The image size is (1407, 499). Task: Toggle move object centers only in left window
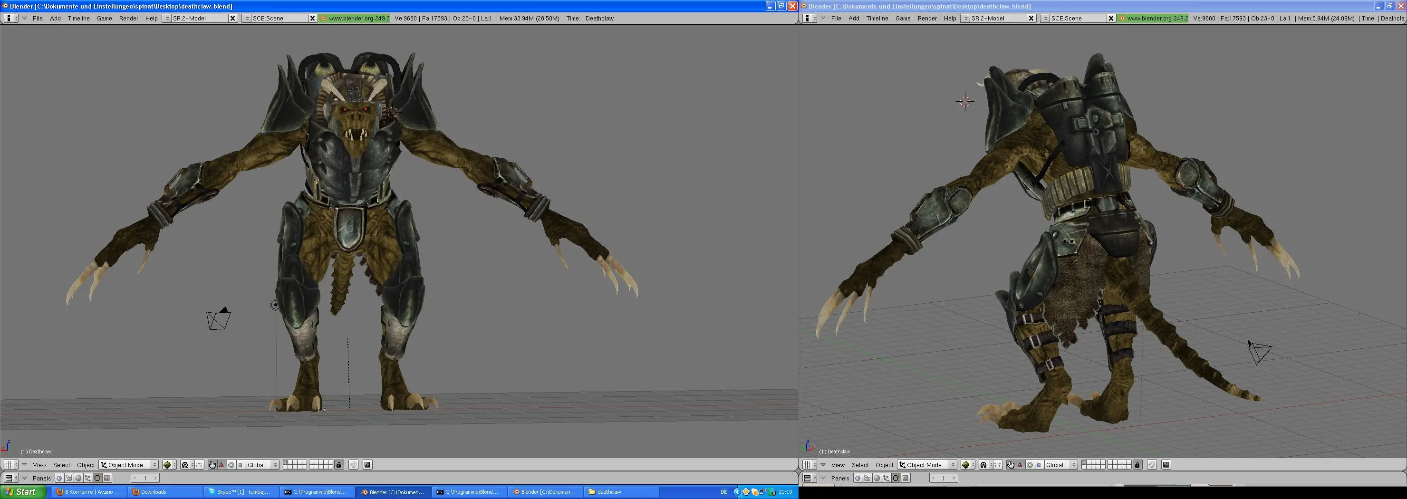(198, 465)
